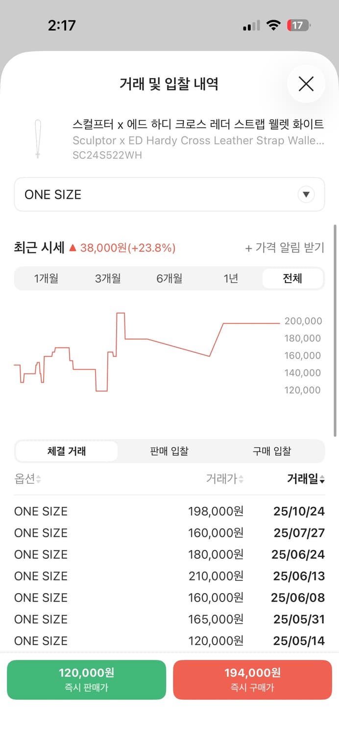Open the ONE SIZE size selector
Image resolution: width=339 pixels, height=736 pixels.
(x=169, y=194)
